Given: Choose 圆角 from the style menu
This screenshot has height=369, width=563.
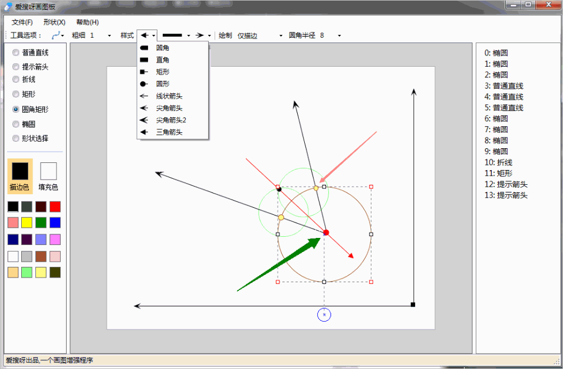Looking at the screenshot, I should click(x=173, y=48).
